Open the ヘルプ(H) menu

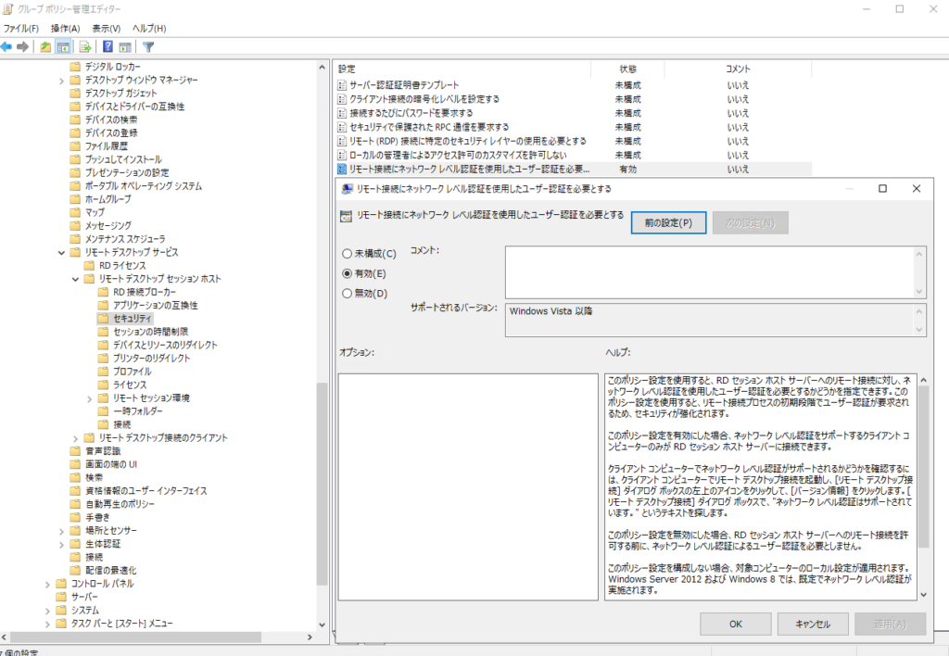149,29
